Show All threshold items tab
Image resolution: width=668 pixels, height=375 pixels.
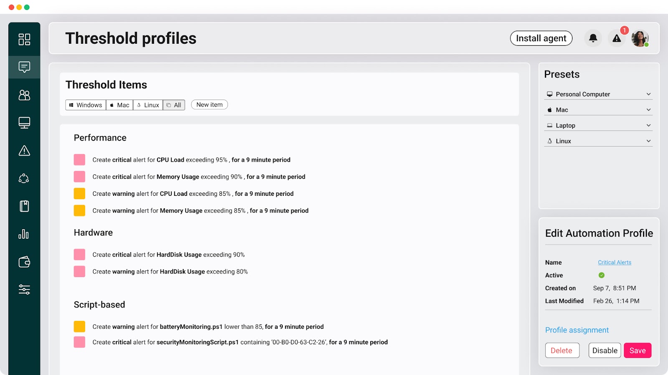tap(174, 105)
